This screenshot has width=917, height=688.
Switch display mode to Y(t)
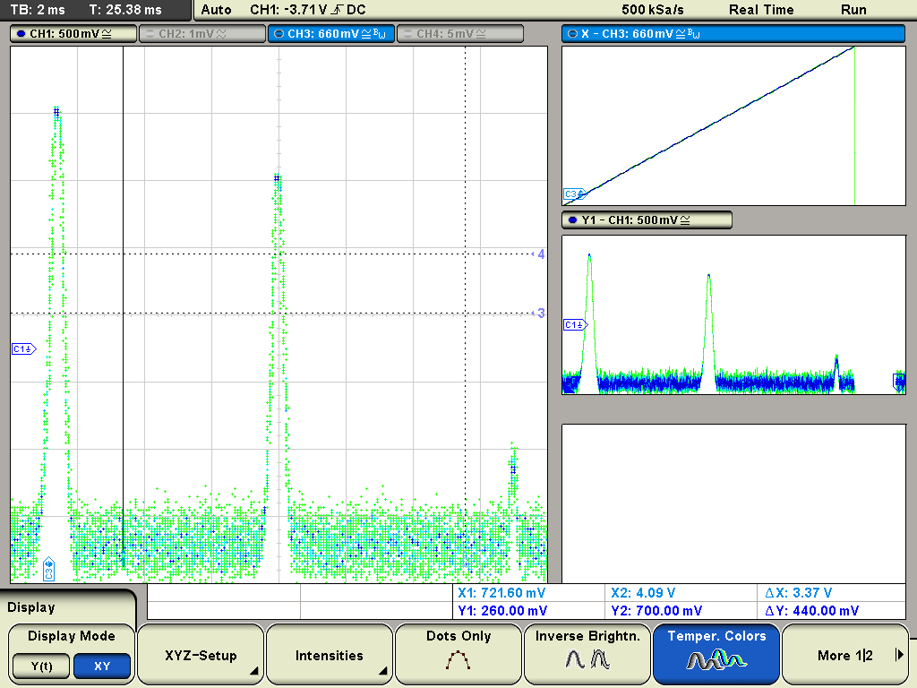click(x=41, y=666)
